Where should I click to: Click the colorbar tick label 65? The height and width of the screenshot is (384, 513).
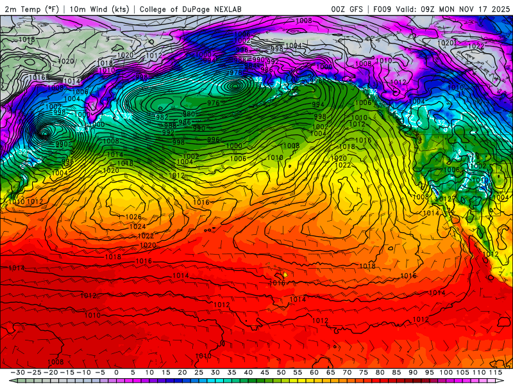point(330,372)
